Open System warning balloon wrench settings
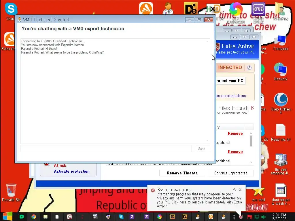 tap(235, 190)
